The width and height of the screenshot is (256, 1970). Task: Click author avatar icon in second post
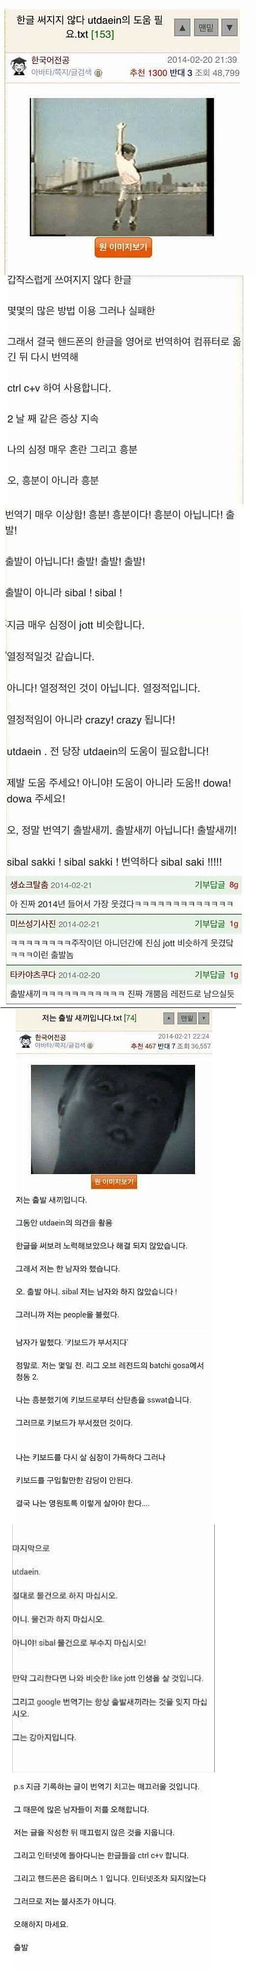click(x=25, y=1041)
